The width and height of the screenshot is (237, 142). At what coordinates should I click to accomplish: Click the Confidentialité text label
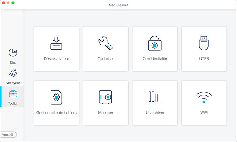click(155, 58)
